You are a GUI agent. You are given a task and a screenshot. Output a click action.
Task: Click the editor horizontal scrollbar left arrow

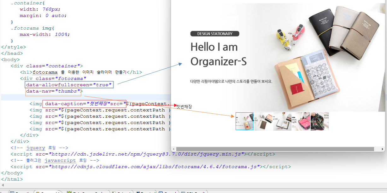pos(3,186)
